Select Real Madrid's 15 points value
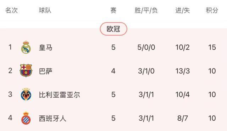This screenshot has height=131, width=227. pos(212,47)
